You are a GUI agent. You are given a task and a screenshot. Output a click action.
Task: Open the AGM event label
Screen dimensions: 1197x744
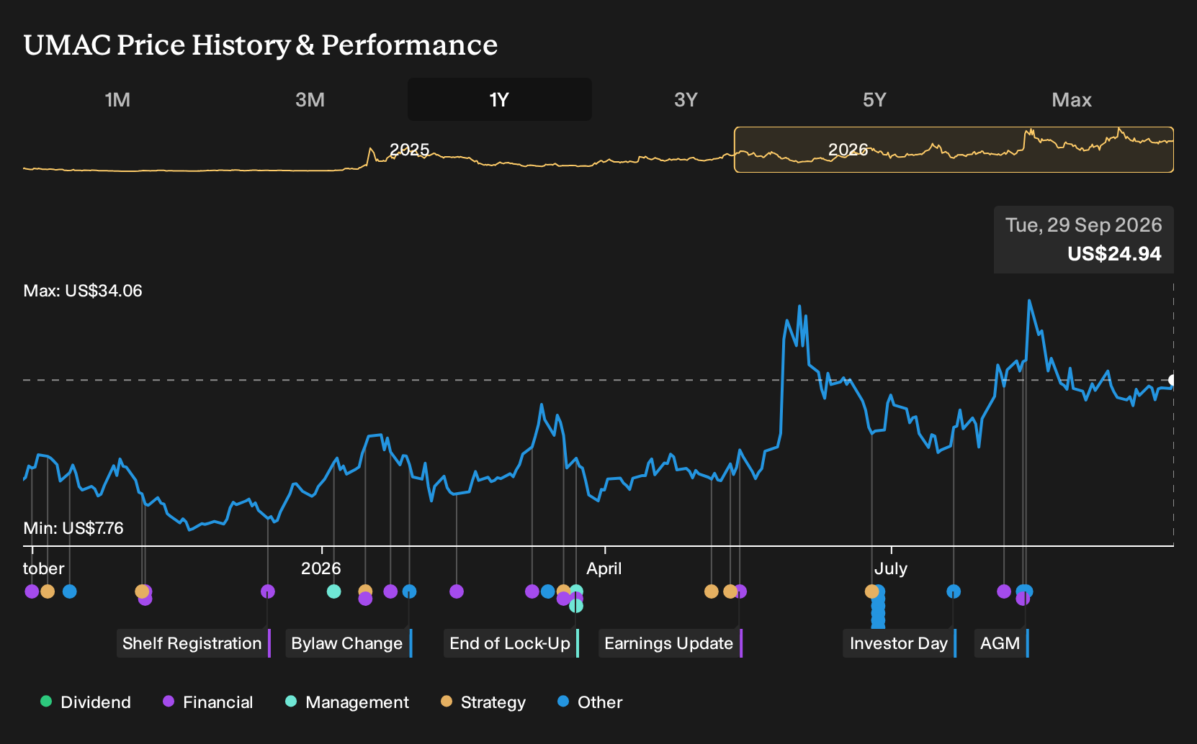pos(1001,643)
